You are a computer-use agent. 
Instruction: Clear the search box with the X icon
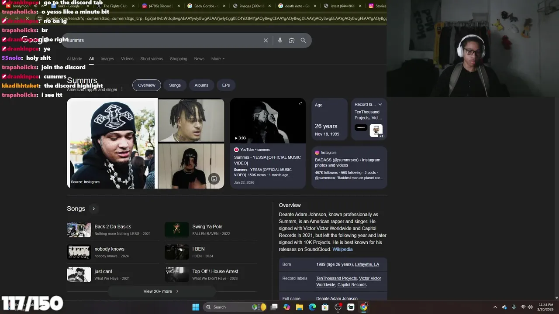coord(266,40)
